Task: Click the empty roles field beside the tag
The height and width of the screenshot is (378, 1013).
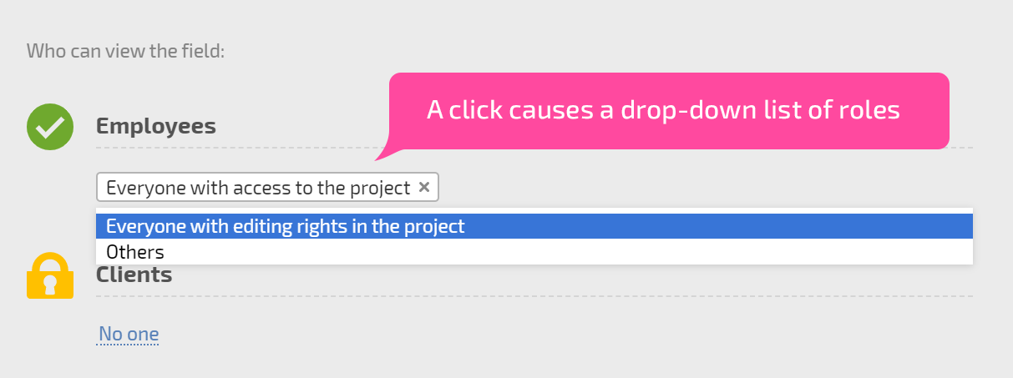Action: coord(706,188)
